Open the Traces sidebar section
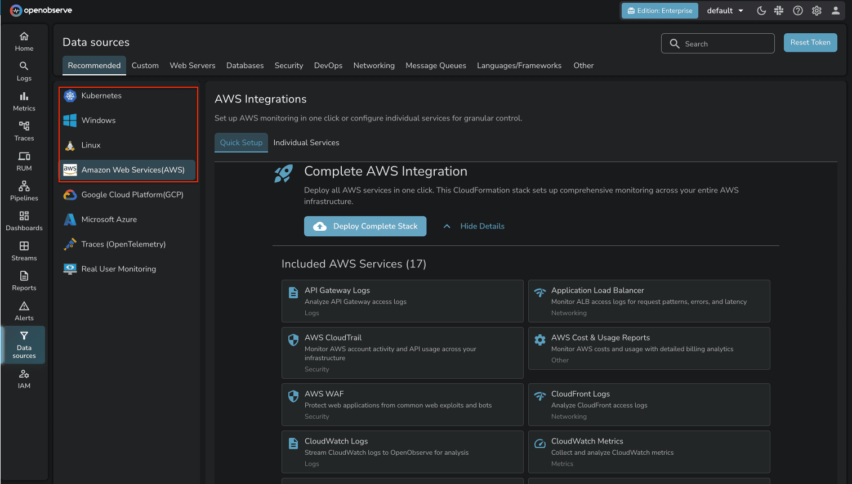 click(x=24, y=131)
